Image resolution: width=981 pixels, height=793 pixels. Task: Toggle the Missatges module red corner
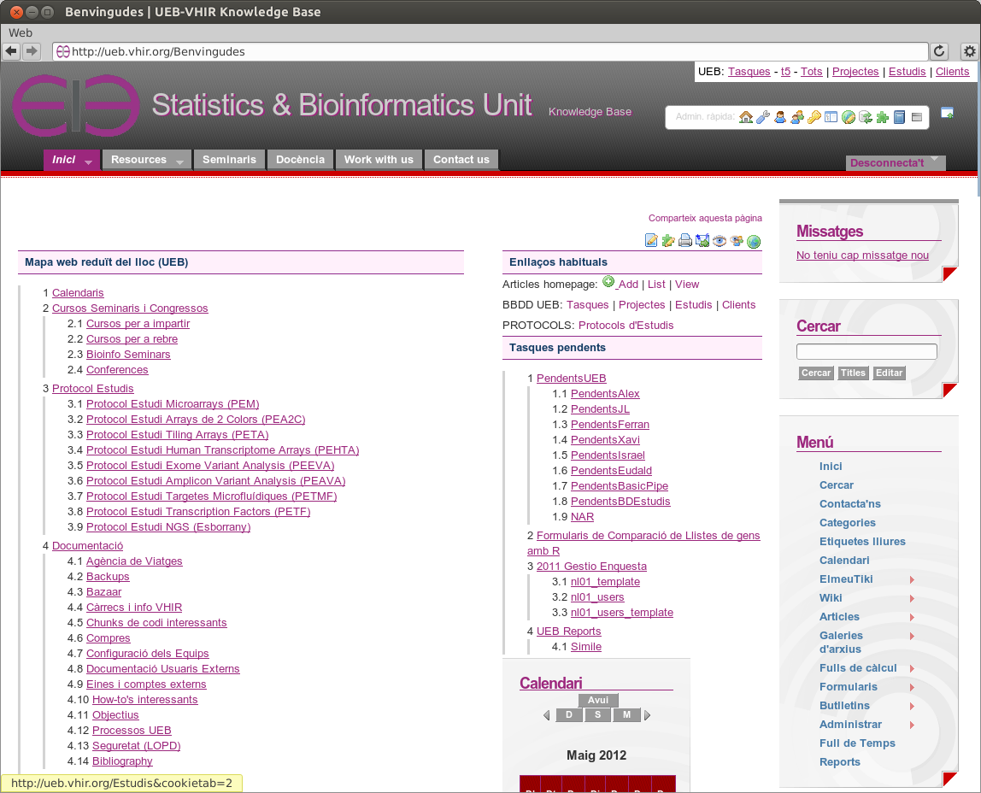point(950,274)
